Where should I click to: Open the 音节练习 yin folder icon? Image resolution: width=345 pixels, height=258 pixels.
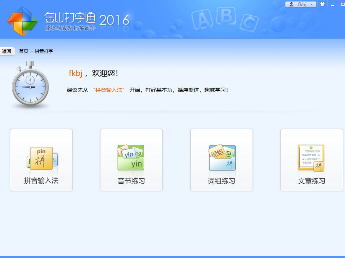tap(131, 157)
